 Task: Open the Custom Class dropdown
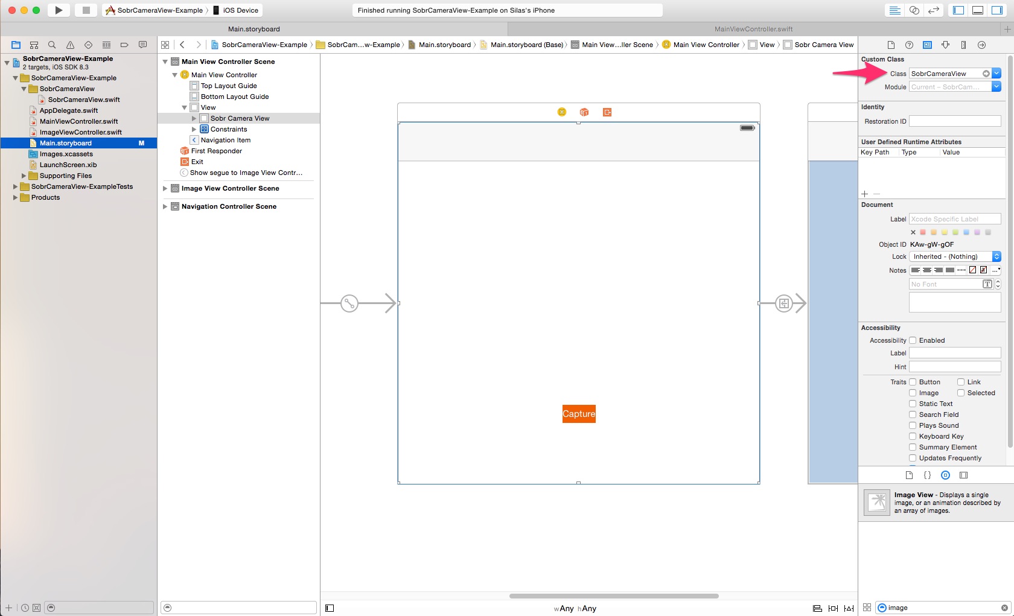coord(996,74)
